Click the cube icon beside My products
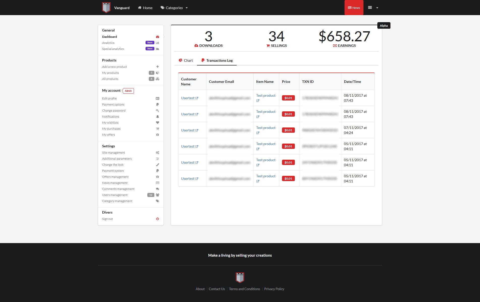The height and width of the screenshot is (302, 480). pyautogui.click(x=157, y=73)
